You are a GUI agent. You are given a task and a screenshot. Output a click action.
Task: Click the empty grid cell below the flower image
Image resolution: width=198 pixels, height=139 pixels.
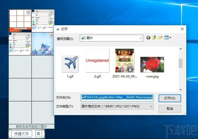coord(43,67)
